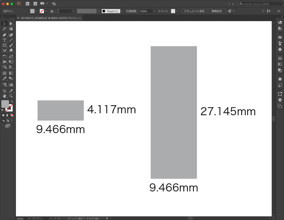
Task: Select the Rotate tool
Action: (4, 57)
